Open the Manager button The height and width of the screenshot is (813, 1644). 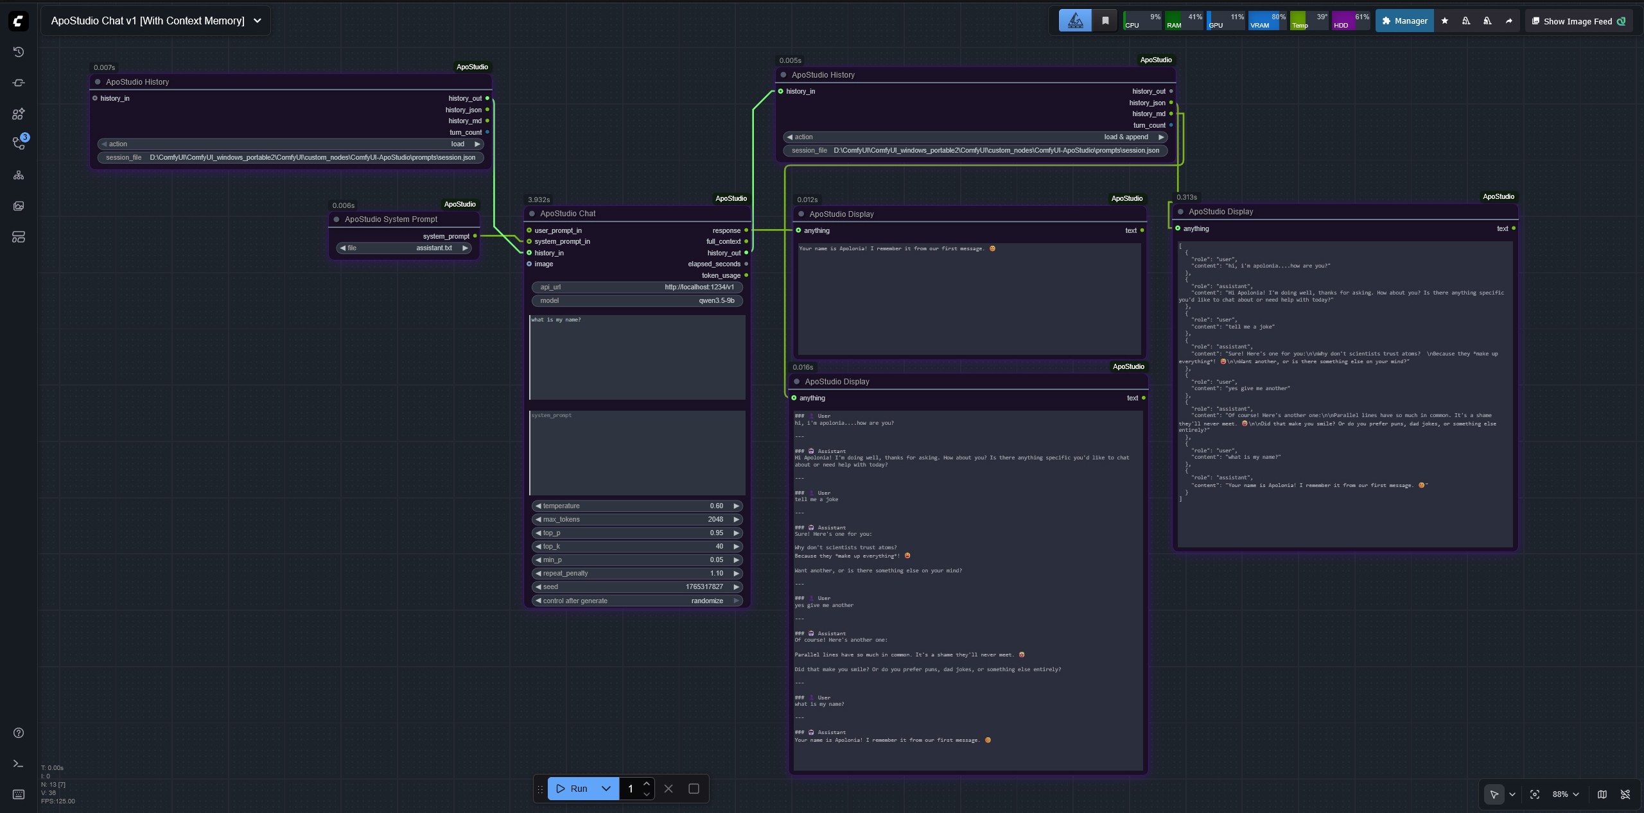1404,21
